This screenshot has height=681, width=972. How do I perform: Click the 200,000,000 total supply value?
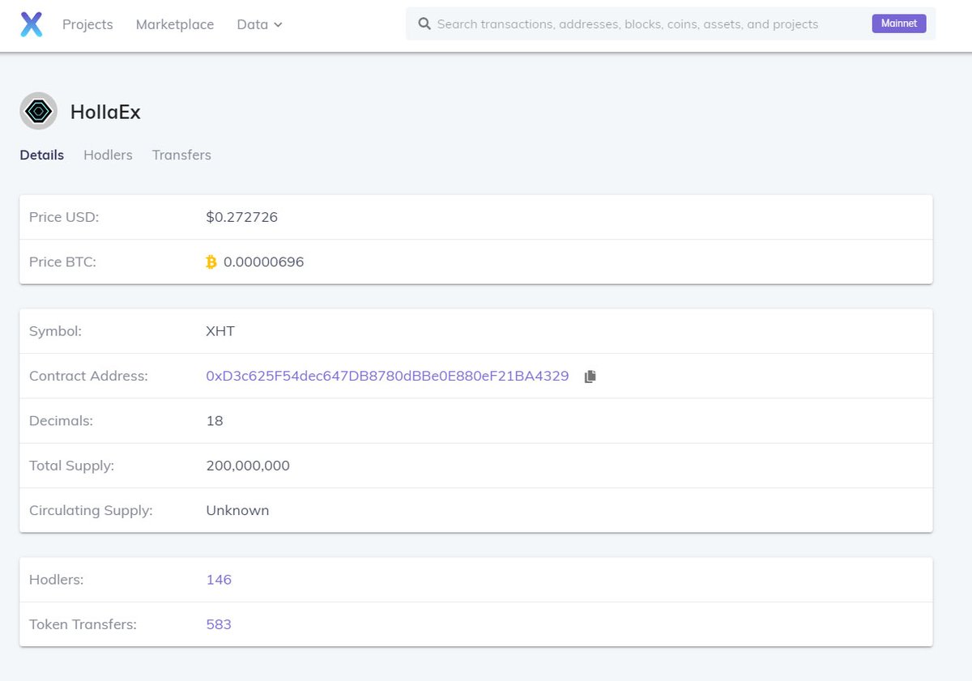[248, 466]
